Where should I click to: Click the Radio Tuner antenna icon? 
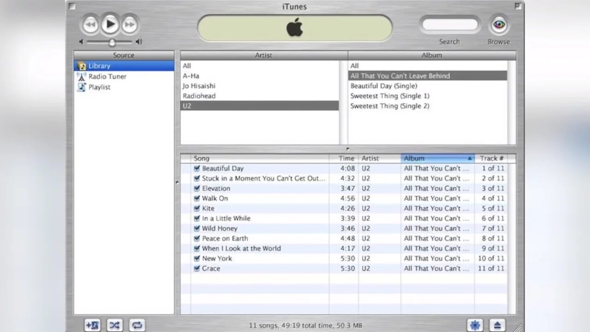82,77
